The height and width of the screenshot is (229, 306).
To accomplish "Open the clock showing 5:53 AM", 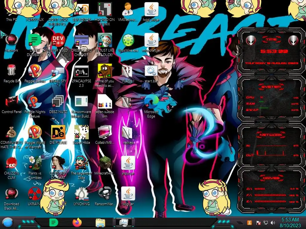I will pyautogui.click(x=290, y=222).
